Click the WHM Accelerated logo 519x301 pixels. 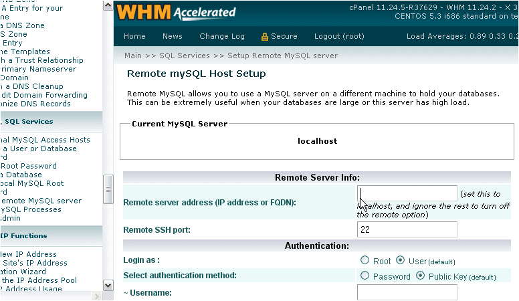pos(177,12)
